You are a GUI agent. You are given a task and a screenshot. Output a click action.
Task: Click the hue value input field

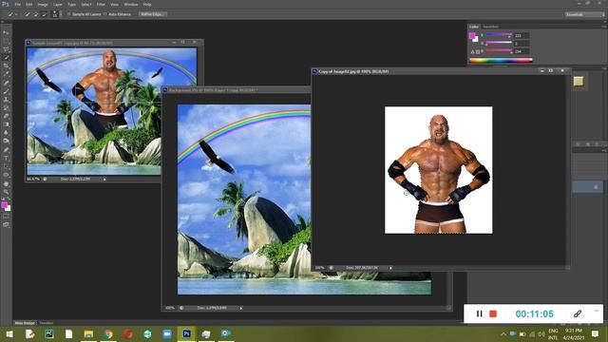click(522, 35)
